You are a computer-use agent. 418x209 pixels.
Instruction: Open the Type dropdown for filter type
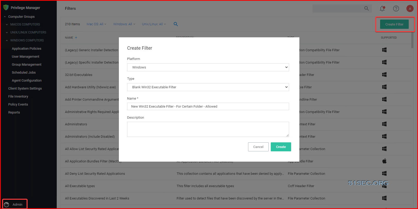tap(208, 87)
